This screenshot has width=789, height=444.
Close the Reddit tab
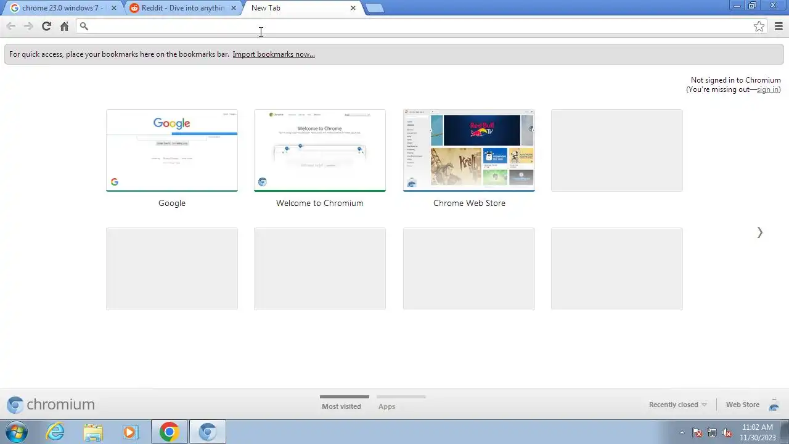click(234, 8)
